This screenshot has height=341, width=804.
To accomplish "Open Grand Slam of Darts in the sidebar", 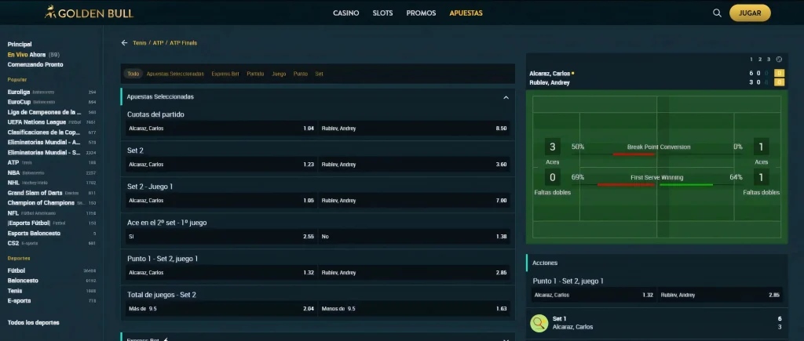I will (x=51, y=193).
